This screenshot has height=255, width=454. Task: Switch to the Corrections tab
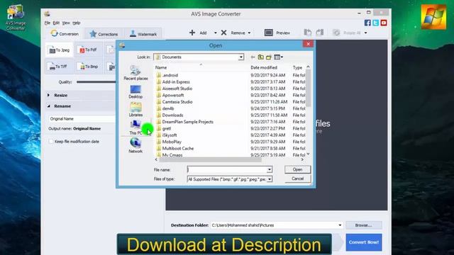point(104,34)
